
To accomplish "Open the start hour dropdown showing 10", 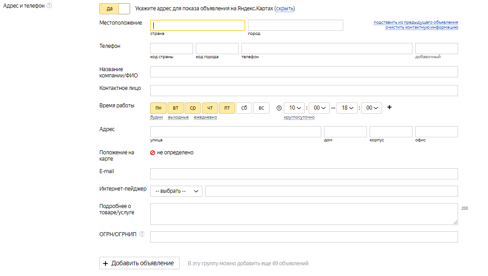I will [x=294, y=108].
